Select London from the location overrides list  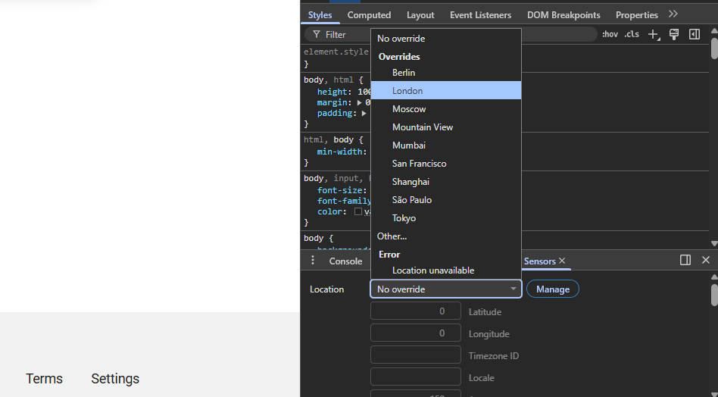445,91
